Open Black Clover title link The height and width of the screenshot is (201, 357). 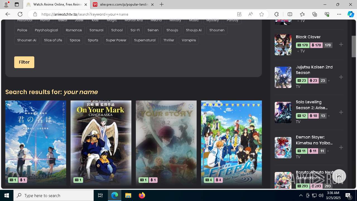point(308,37)
